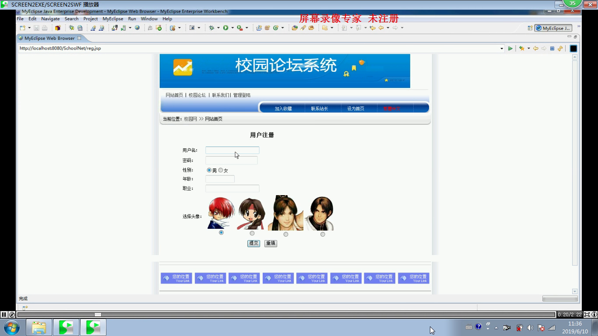The height and width of the screenshot is (336, 598).
Task: Click the browser Refresh icon
Action: (560, 48)
